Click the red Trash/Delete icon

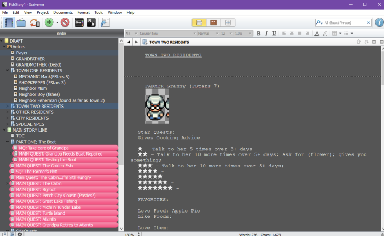[65, 22]
